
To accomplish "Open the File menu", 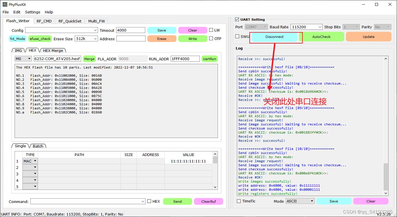I will tap(6, 12).
